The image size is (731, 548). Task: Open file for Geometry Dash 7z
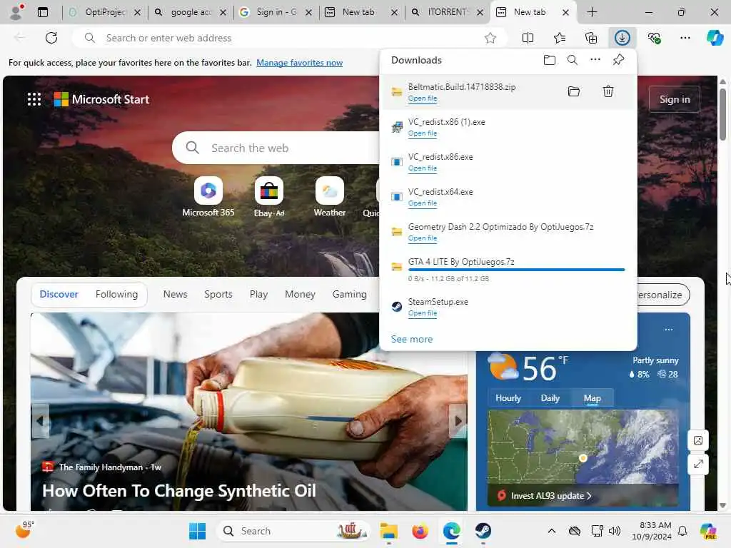coord(423,238)
